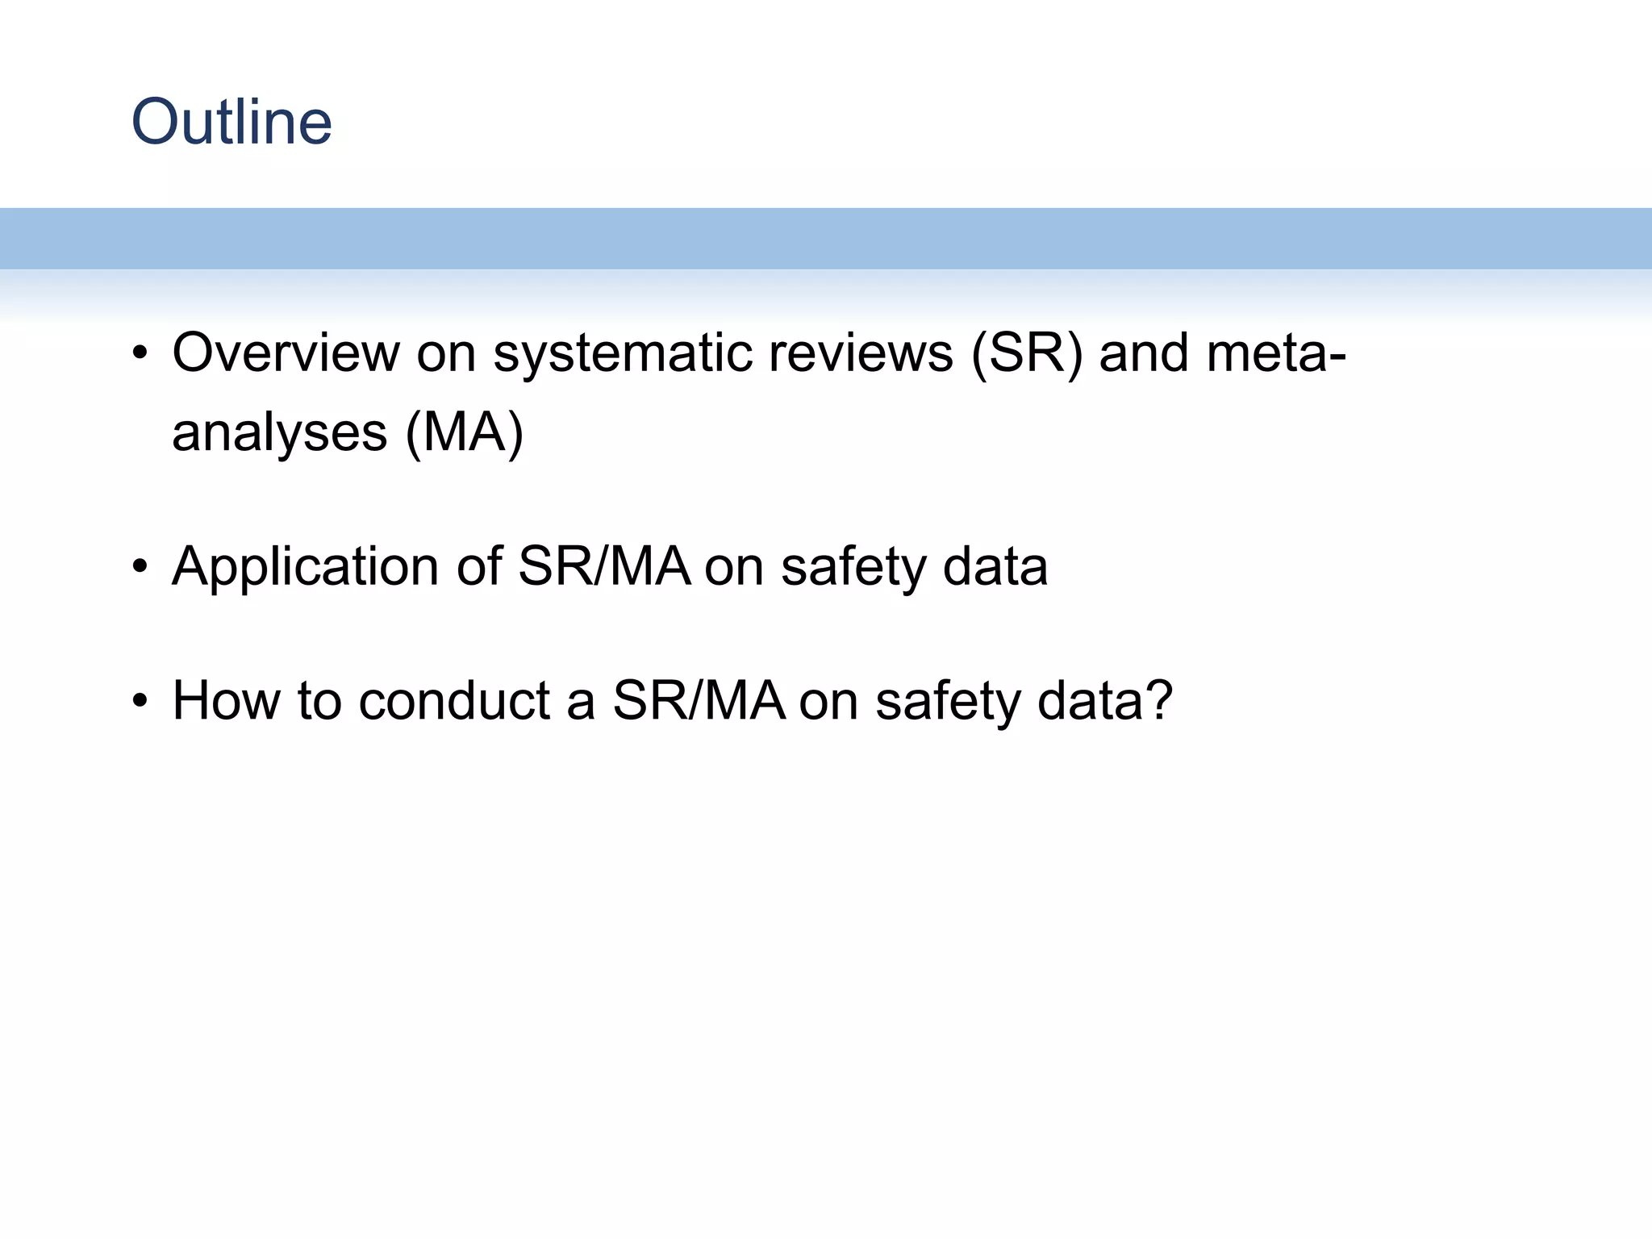Click the word conduct in the third bullet
This screenshot has width=1652, height=1239.
[455, 700]
